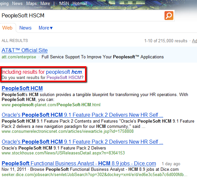Expand the More dropdown beside News tab
The image size is (197, 179).
(46, 28)
